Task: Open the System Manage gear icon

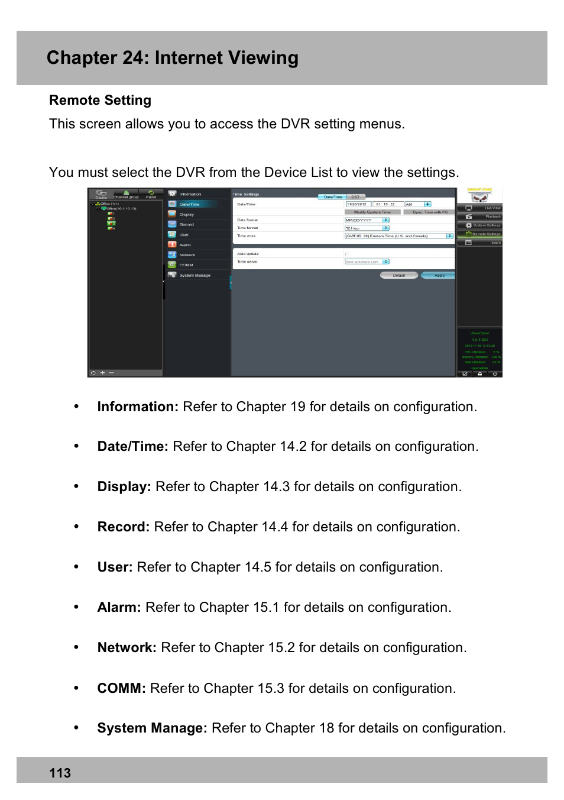Action: pyautogui.click(x=172, y=275)
